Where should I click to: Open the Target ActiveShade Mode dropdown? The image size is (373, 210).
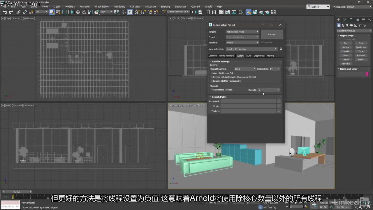242,32
